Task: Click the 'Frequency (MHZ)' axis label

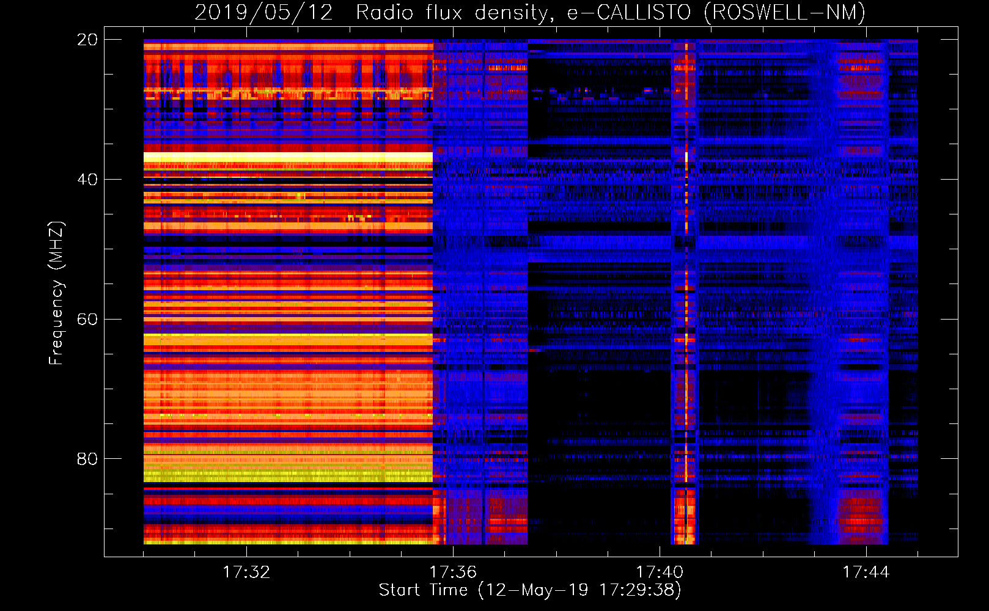Action: click(x=56, y=293)
